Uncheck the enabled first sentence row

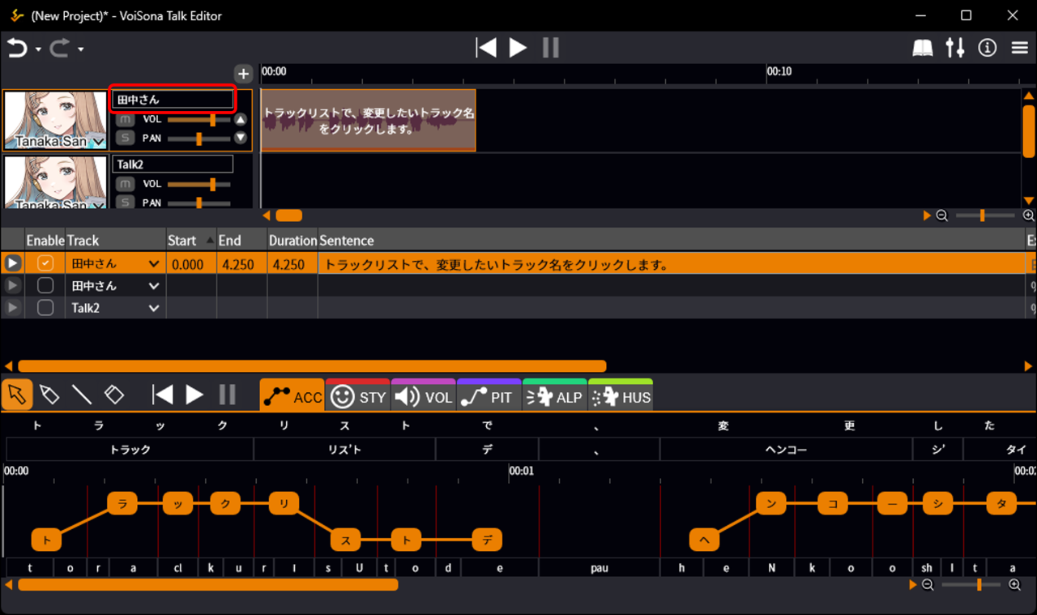45,263
